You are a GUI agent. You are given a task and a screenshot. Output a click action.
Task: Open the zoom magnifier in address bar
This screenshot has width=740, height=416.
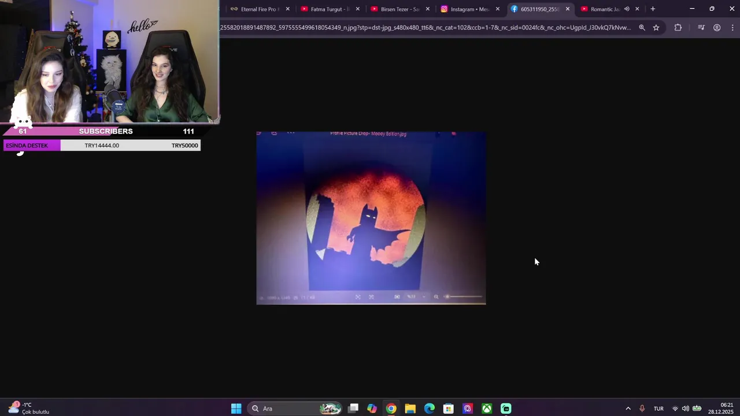pos(642,27)
